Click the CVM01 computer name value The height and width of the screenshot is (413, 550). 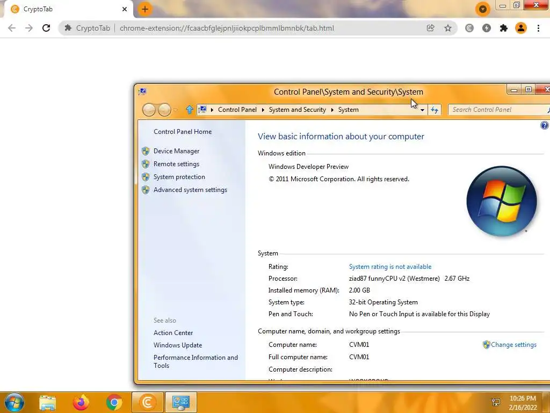coord(359,345)
